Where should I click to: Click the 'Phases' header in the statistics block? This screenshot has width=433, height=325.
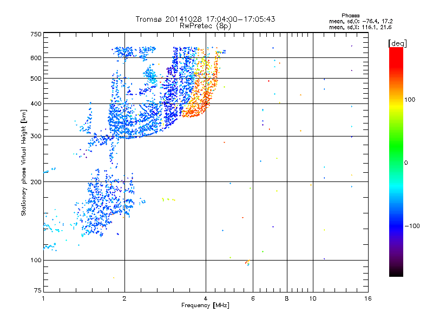[x=350, y=16]
